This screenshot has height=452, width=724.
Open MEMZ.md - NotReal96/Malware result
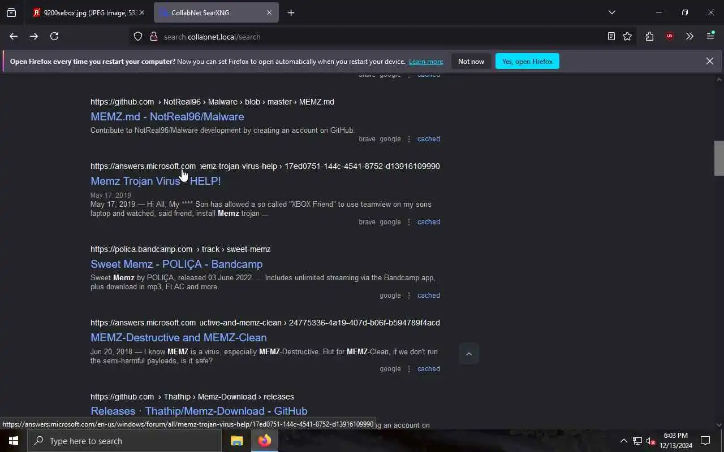(x=167, y=116)
